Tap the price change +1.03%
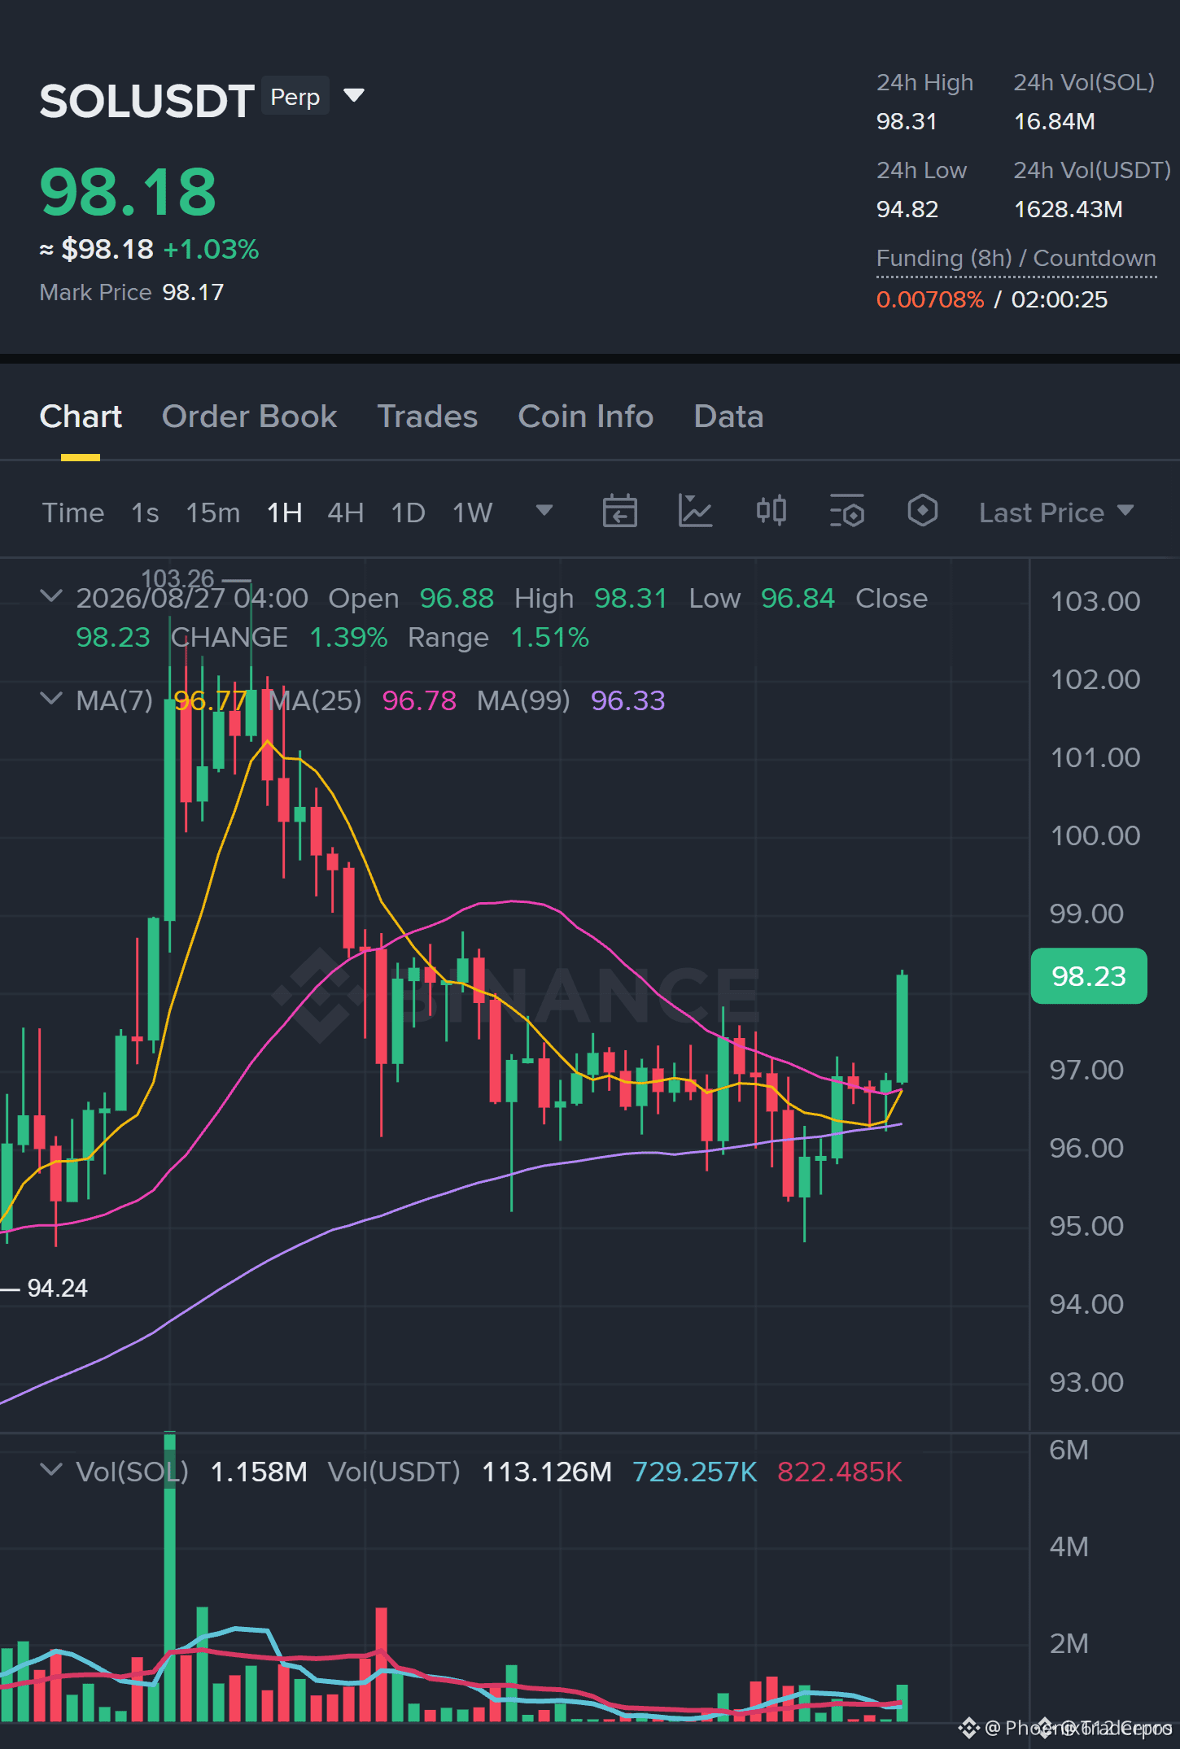 tap(212, 250)
